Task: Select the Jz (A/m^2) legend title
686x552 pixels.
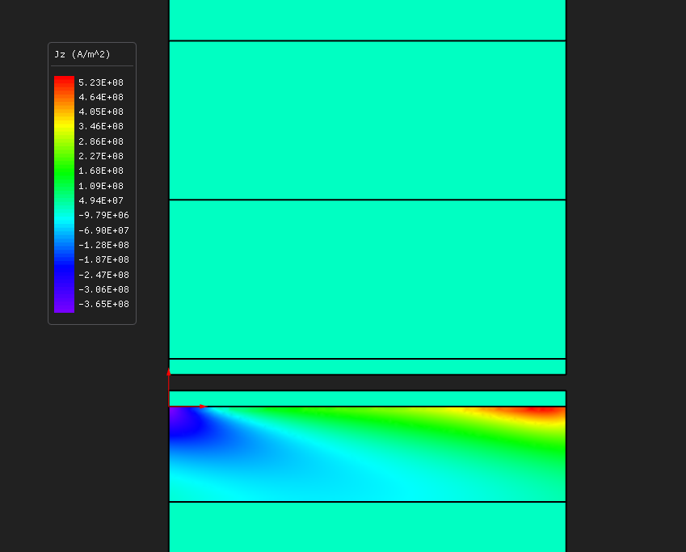Action: pos(82,54)
